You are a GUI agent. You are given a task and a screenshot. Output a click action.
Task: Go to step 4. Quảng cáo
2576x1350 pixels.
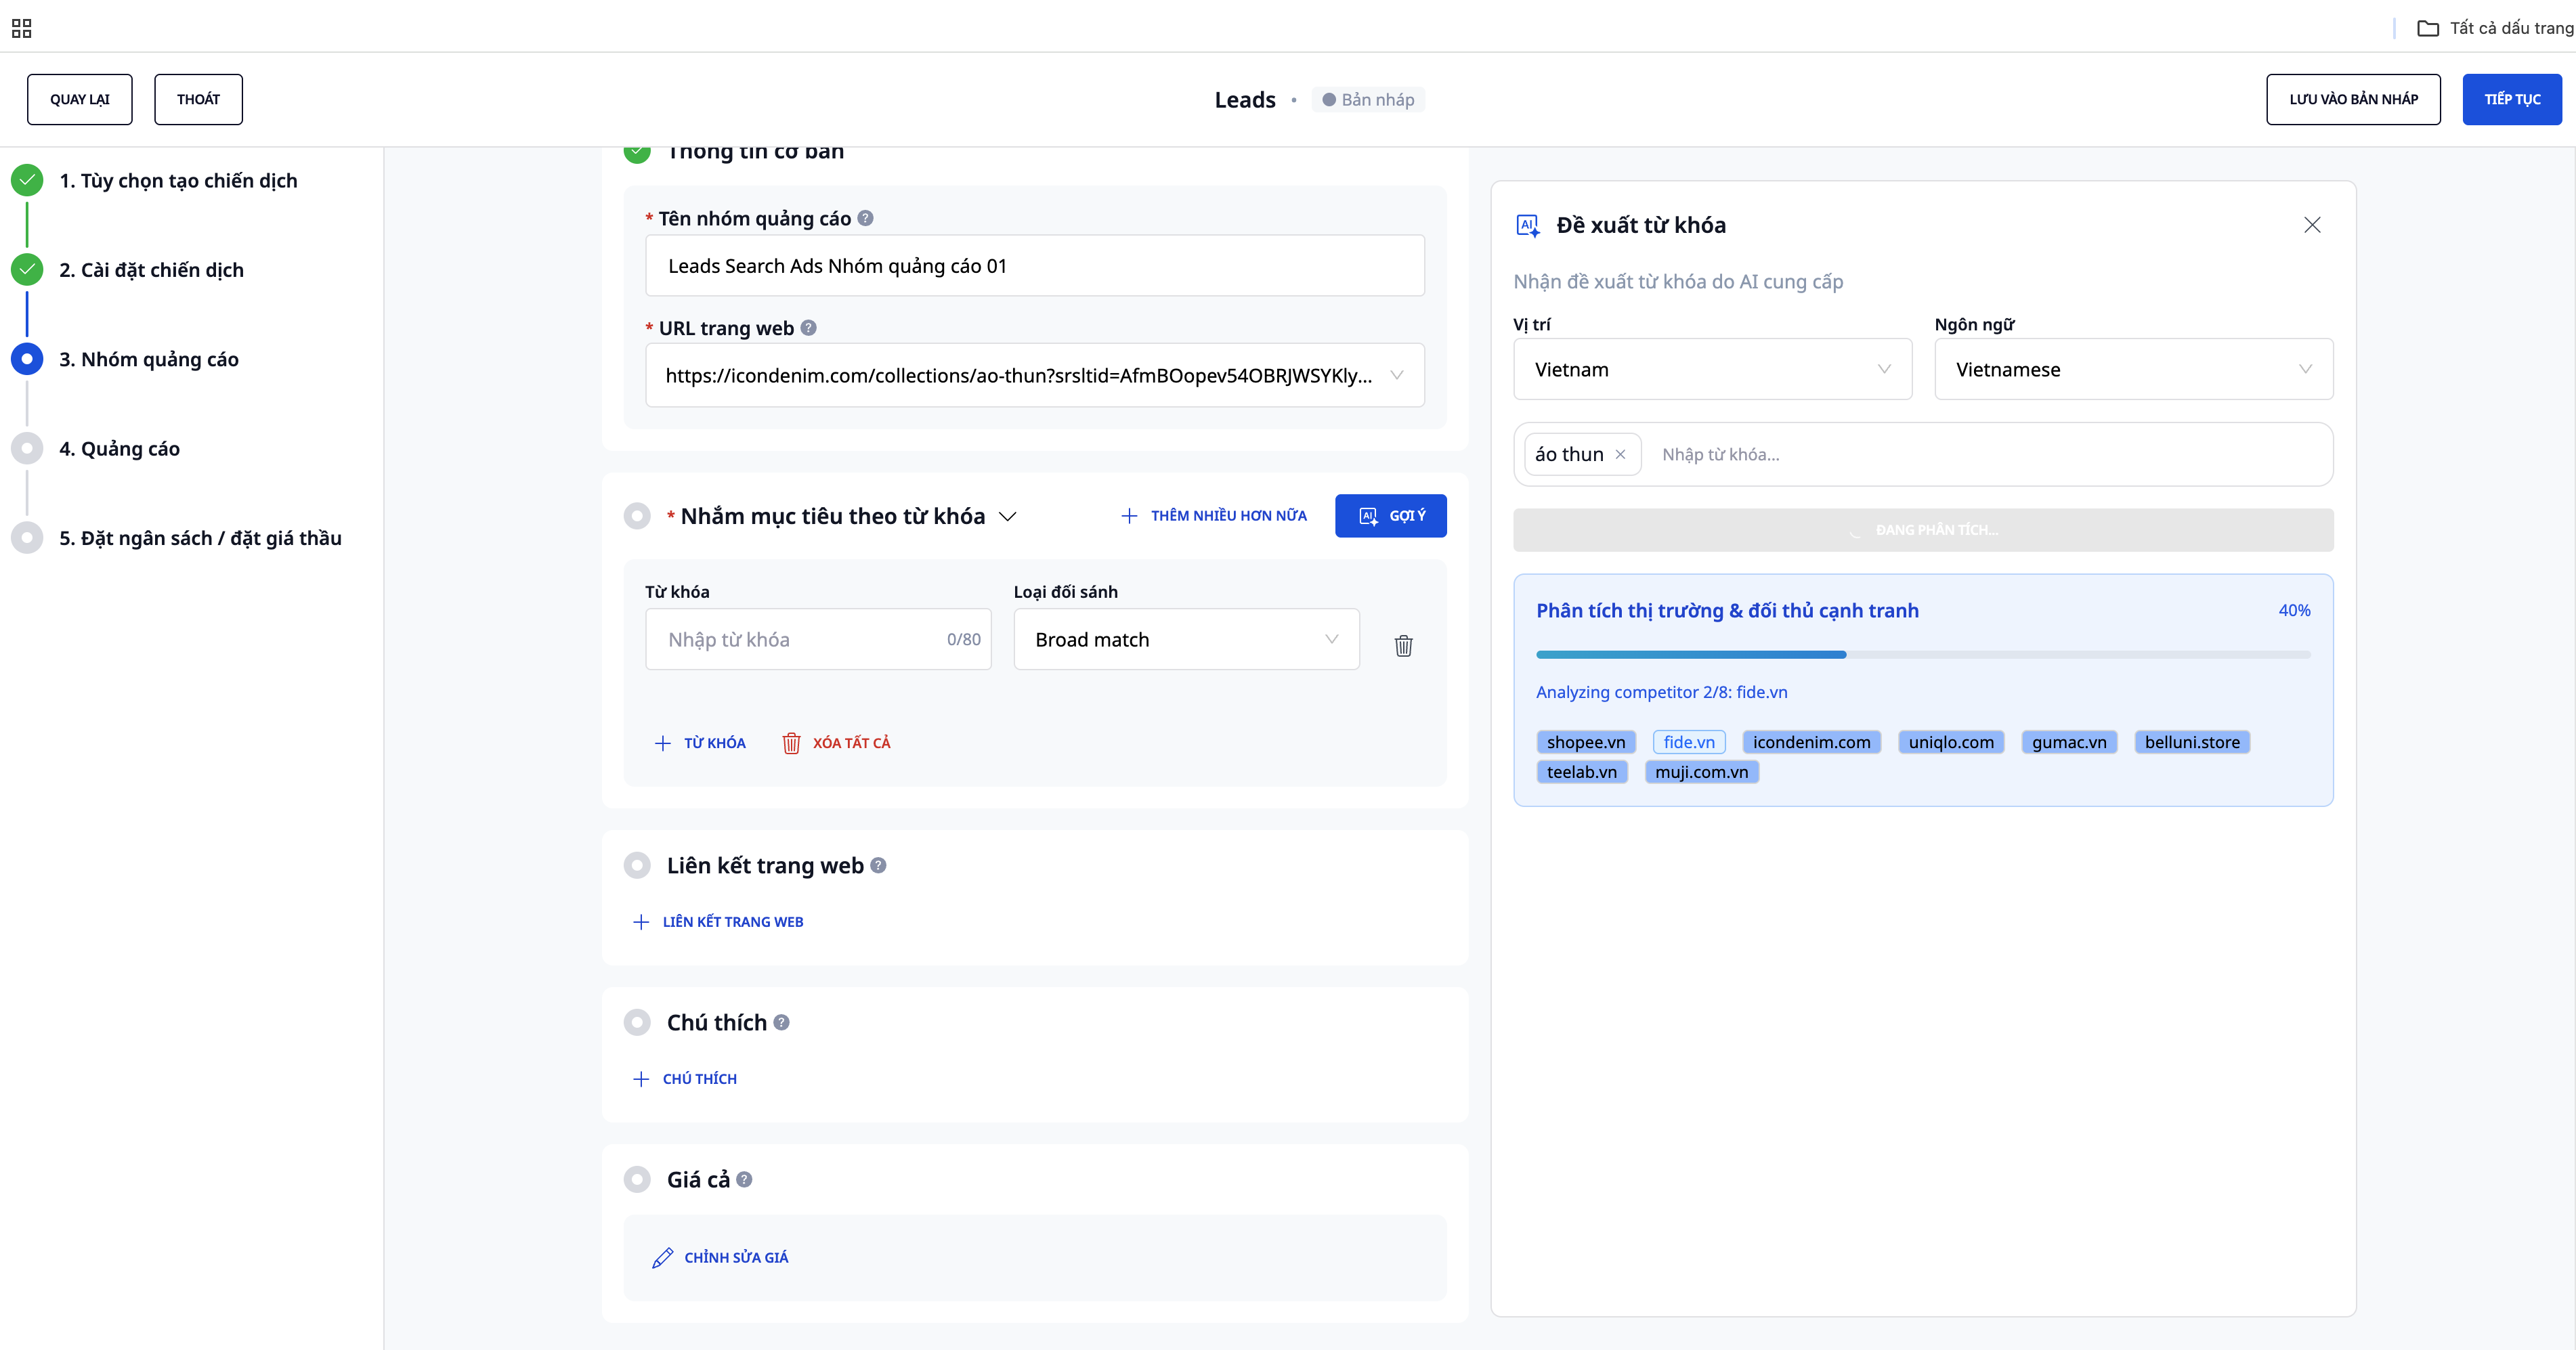(x=119, y=448)
